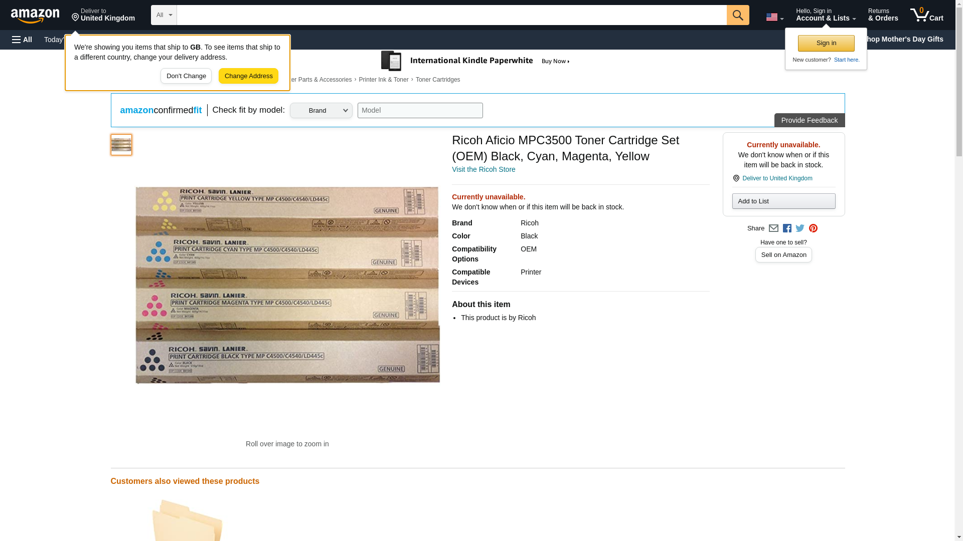Open the All hamburger menu
This screenshot has height=541, width=963.
pos(22,40)
